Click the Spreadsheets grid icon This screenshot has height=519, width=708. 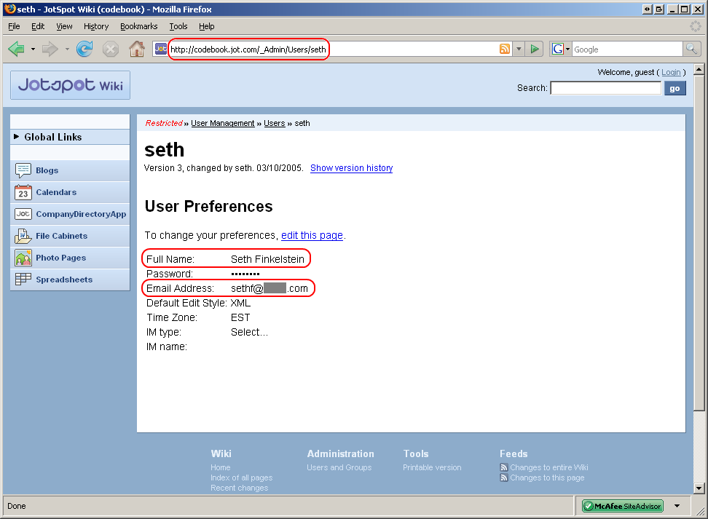(x=23, y=280)
